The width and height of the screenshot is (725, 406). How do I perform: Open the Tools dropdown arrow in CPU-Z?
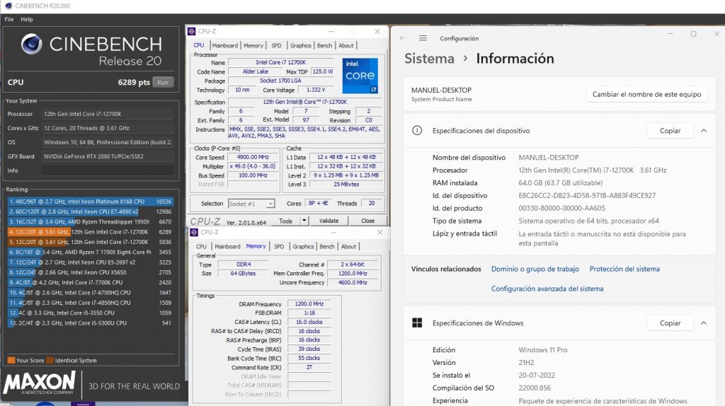304,221
